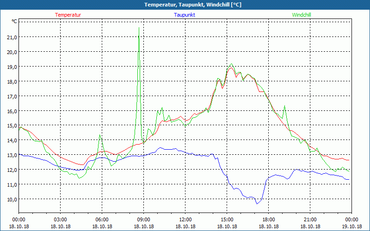Click the 10,0 y-axis value label
Screen dimensions: 370x231
(11, 199)
